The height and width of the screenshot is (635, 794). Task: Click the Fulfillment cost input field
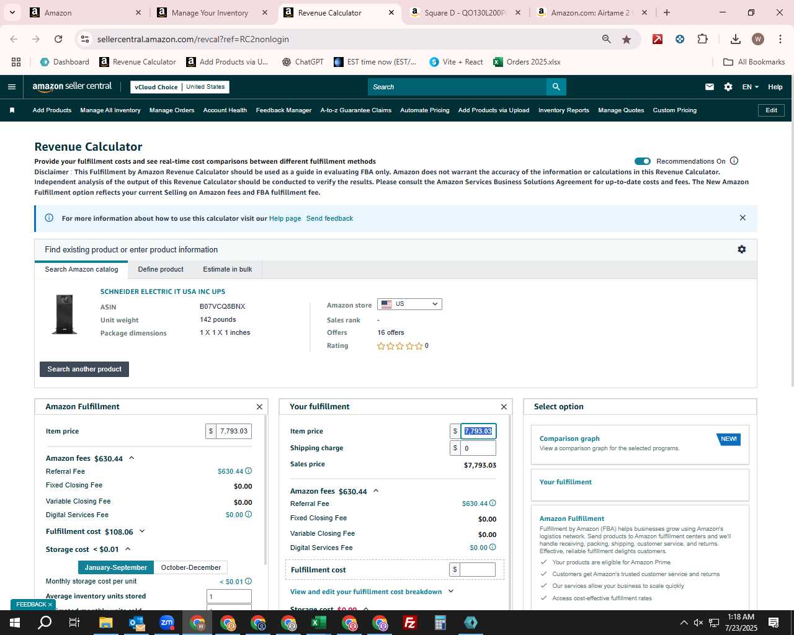pyautogui.click(x=478, y=569)
